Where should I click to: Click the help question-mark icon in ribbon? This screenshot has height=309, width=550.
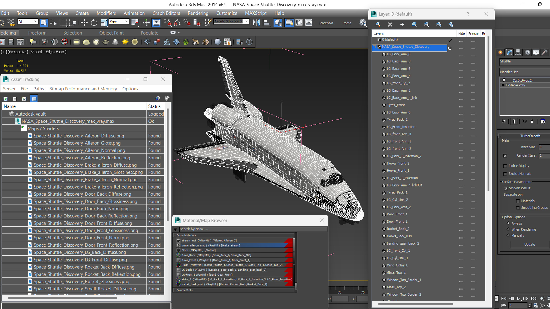click(x=249, y=42)
